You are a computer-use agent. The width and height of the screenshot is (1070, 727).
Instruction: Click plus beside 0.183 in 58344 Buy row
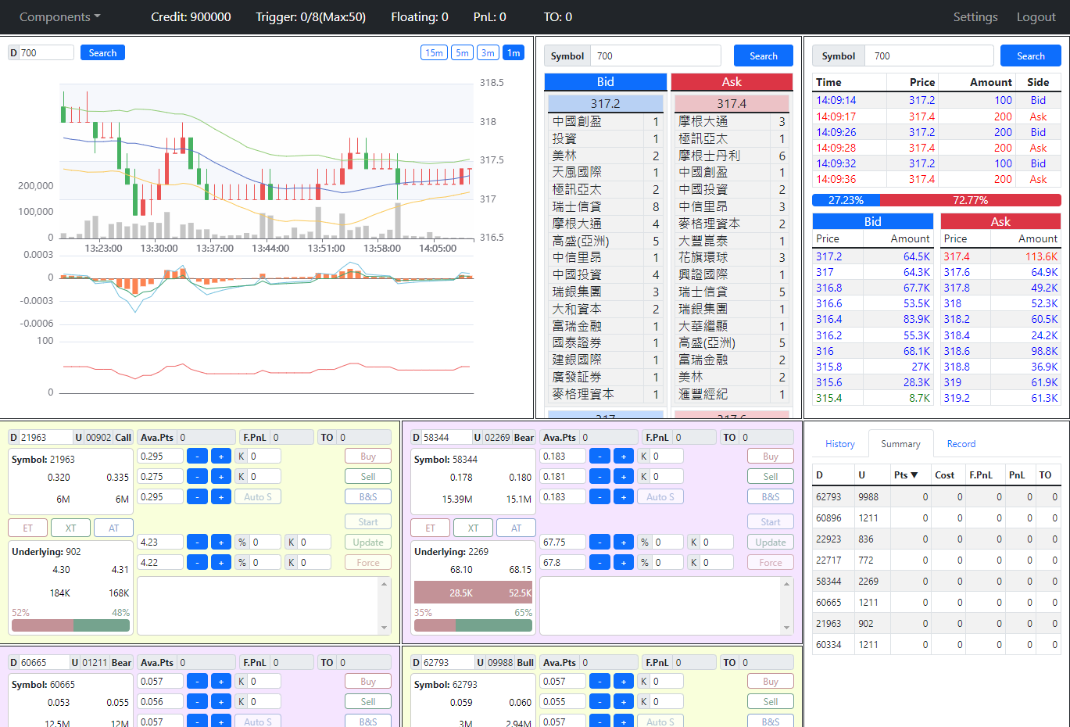[624, 457]
